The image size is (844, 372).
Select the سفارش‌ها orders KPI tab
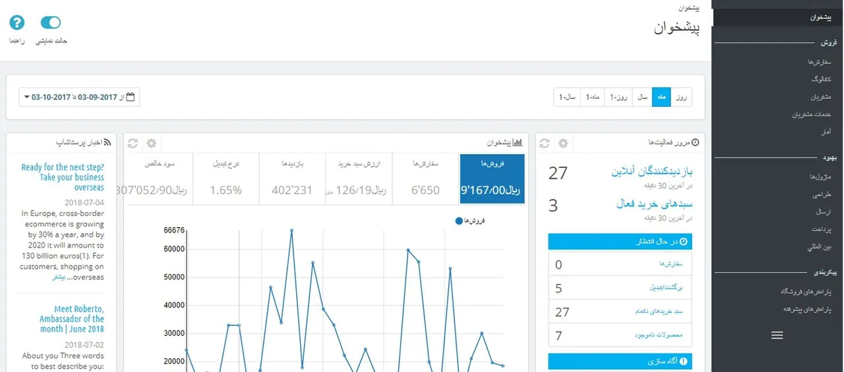pos(425,179)
